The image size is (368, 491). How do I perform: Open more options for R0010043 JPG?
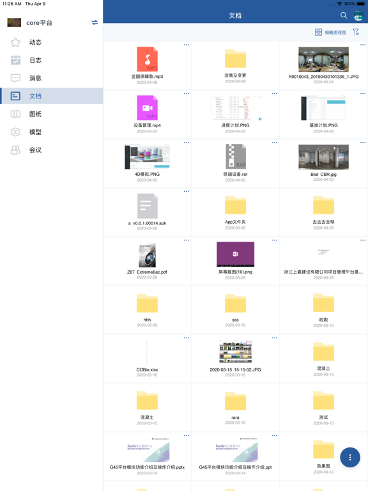(363, 45)
